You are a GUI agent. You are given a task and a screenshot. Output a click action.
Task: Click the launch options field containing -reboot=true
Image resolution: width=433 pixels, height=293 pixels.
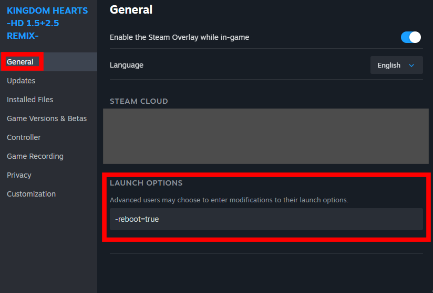[x=266, y=219]
